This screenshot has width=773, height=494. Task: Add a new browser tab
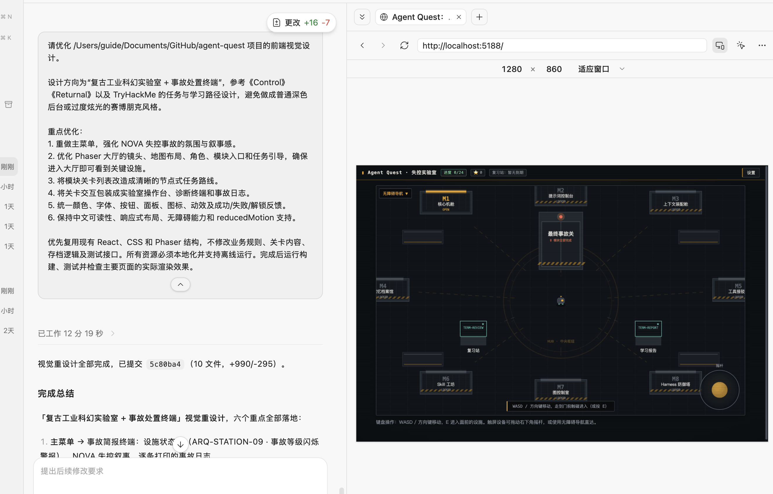pos(479,17)
